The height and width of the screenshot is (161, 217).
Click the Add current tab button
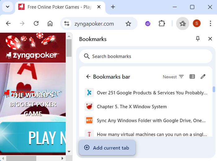coord(107,148)
